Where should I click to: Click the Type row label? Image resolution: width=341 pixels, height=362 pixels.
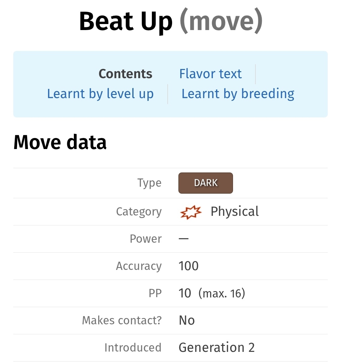tap(149, 183)
